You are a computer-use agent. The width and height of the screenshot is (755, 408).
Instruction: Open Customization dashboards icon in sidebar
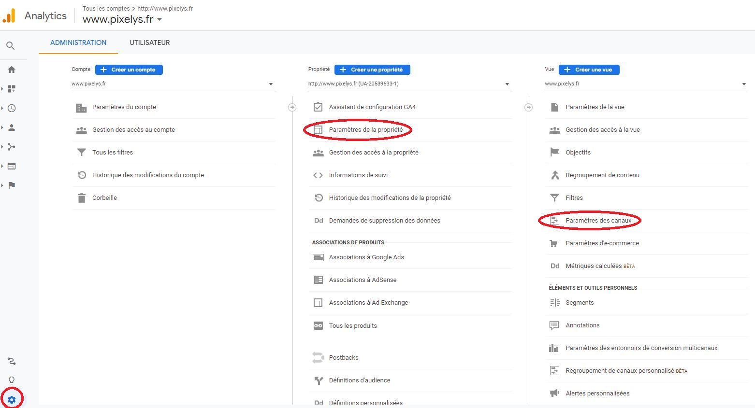[x=12, y=89]
